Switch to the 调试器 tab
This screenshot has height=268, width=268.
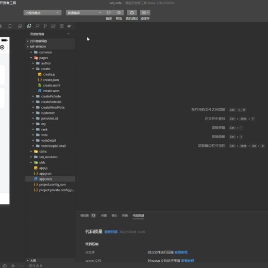click(x=85, y=215)
